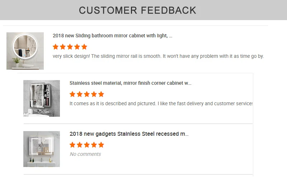The image size is (287, 181).
Task: Open the corner mirror cabinet product thumbnail
Action: [42, 98]
